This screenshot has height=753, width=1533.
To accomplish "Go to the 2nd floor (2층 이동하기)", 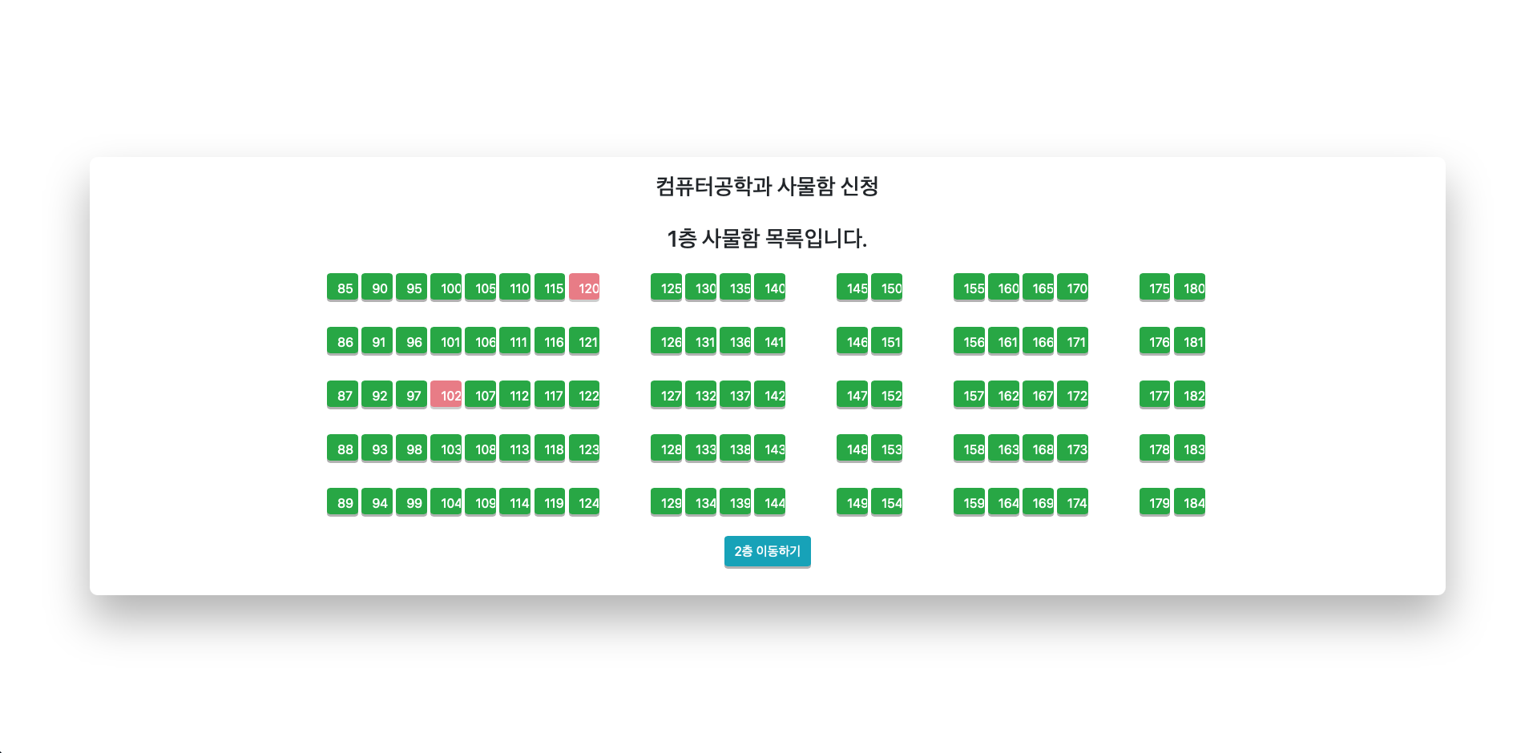I will pyautogui.click(x=767, y=551).
